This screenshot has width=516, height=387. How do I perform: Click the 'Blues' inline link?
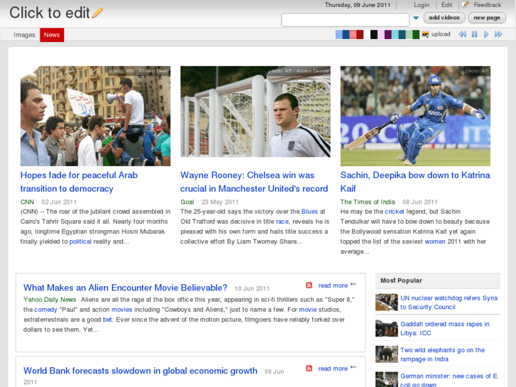click(x=309, y=212)
